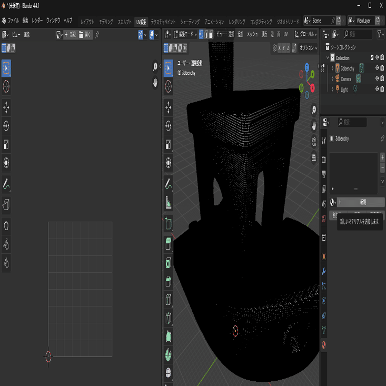Uncheck the Collection exclude checkbox
The height and width of the screenshot is (386, 386).
pos(372,58)
